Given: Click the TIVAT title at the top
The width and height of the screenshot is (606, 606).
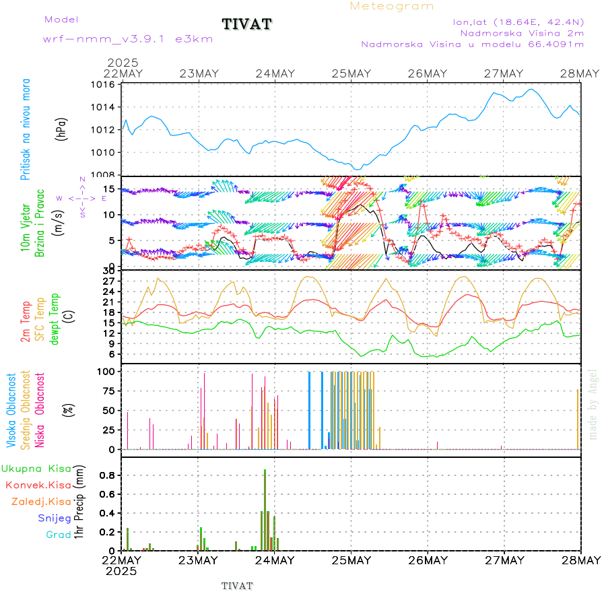Looking at the screenshot, I should pos(247,25).
